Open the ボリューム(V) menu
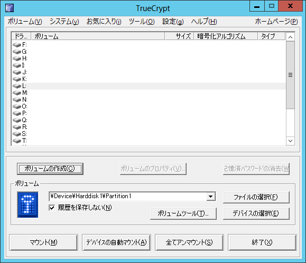Viewport: 306px width, 263px height. pos(25,22)
